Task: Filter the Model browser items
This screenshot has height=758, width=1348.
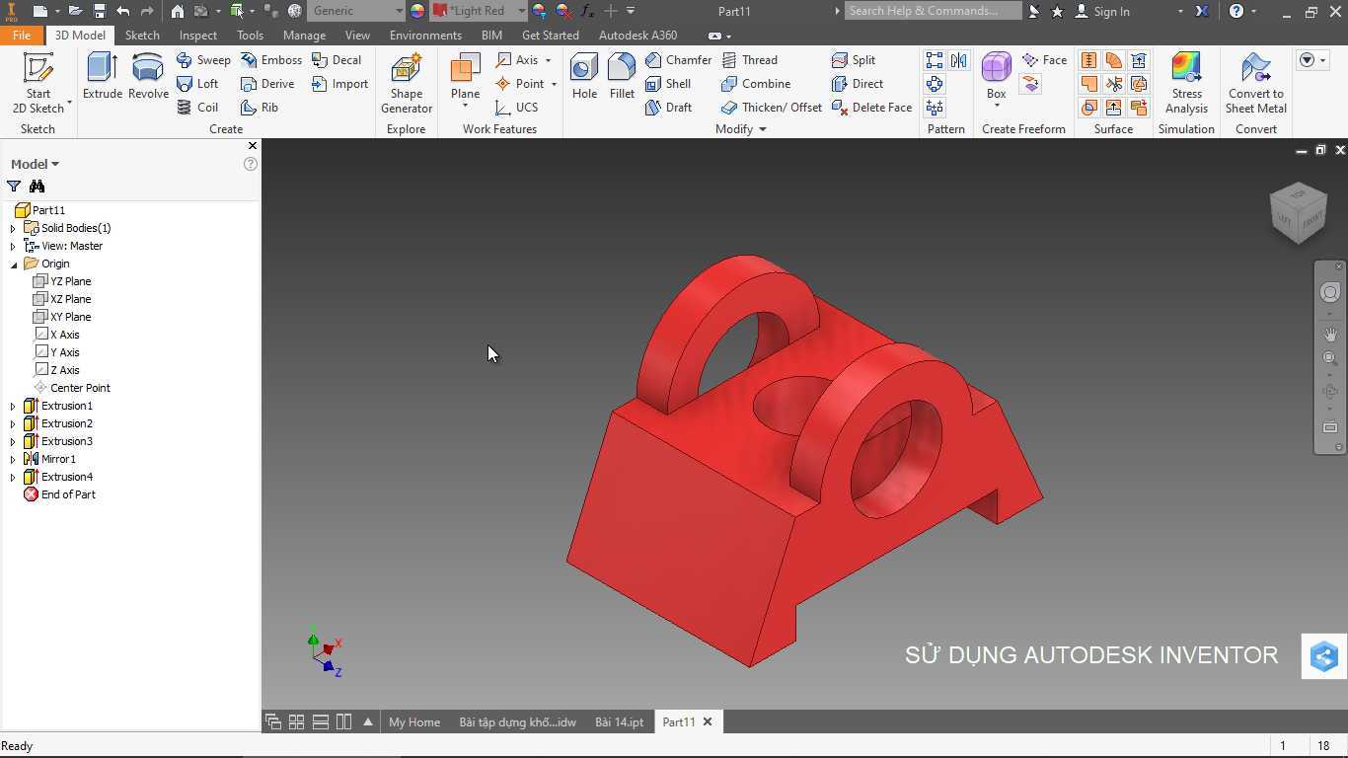Action: (14, 186)
